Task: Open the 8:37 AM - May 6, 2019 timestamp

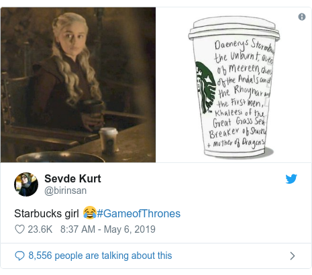Action: click(x=108, y=229)
